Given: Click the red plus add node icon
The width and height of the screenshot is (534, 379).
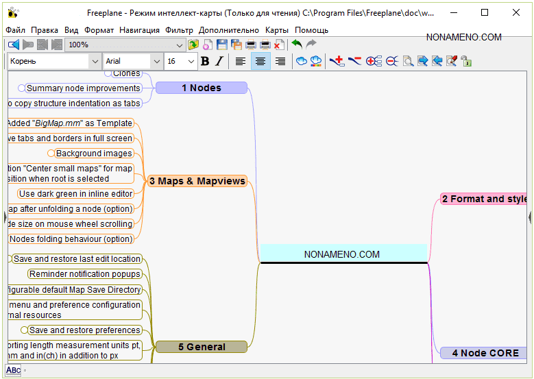Looking at the screenshot, I should pyautogui.click(x=337, y=61).
